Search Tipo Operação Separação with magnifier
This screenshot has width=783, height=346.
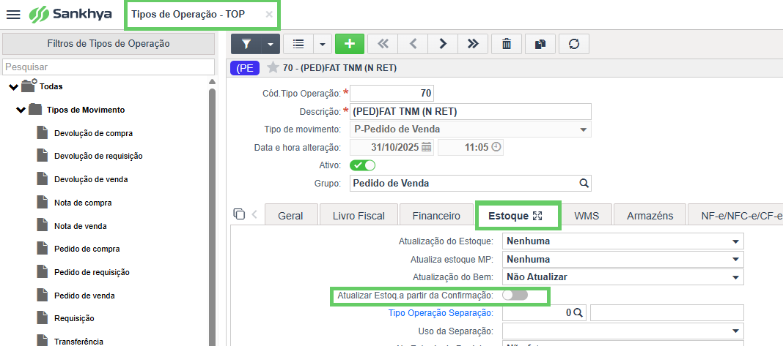point(578,313)
